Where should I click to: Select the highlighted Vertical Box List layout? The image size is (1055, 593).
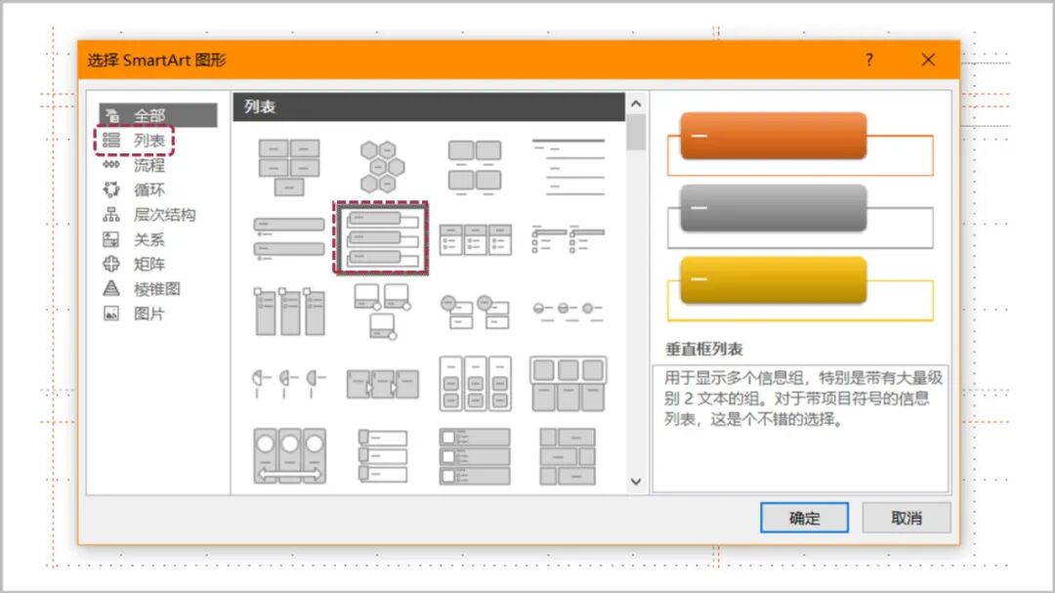point(382,238)
